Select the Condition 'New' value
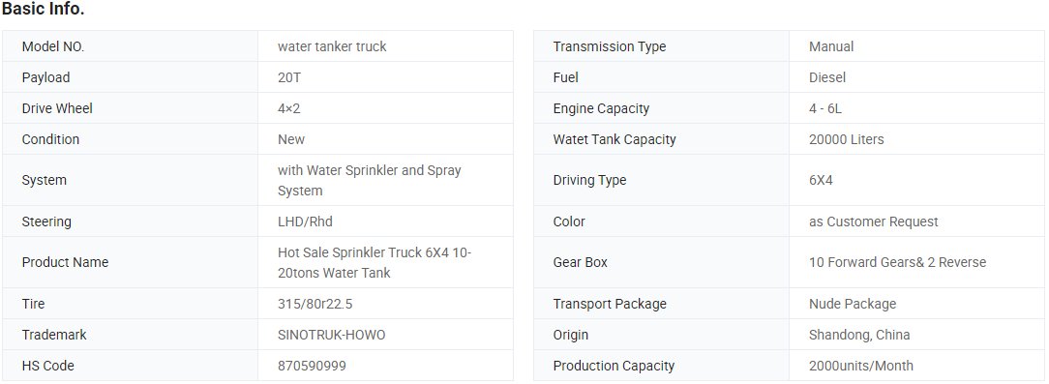The width and height of the screenshot is (1049, 384). coord(291,139)
